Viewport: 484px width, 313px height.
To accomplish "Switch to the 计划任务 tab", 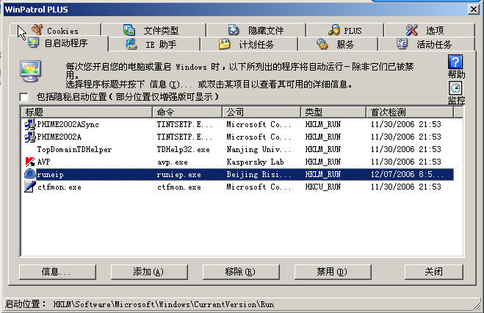I will 249,44.
